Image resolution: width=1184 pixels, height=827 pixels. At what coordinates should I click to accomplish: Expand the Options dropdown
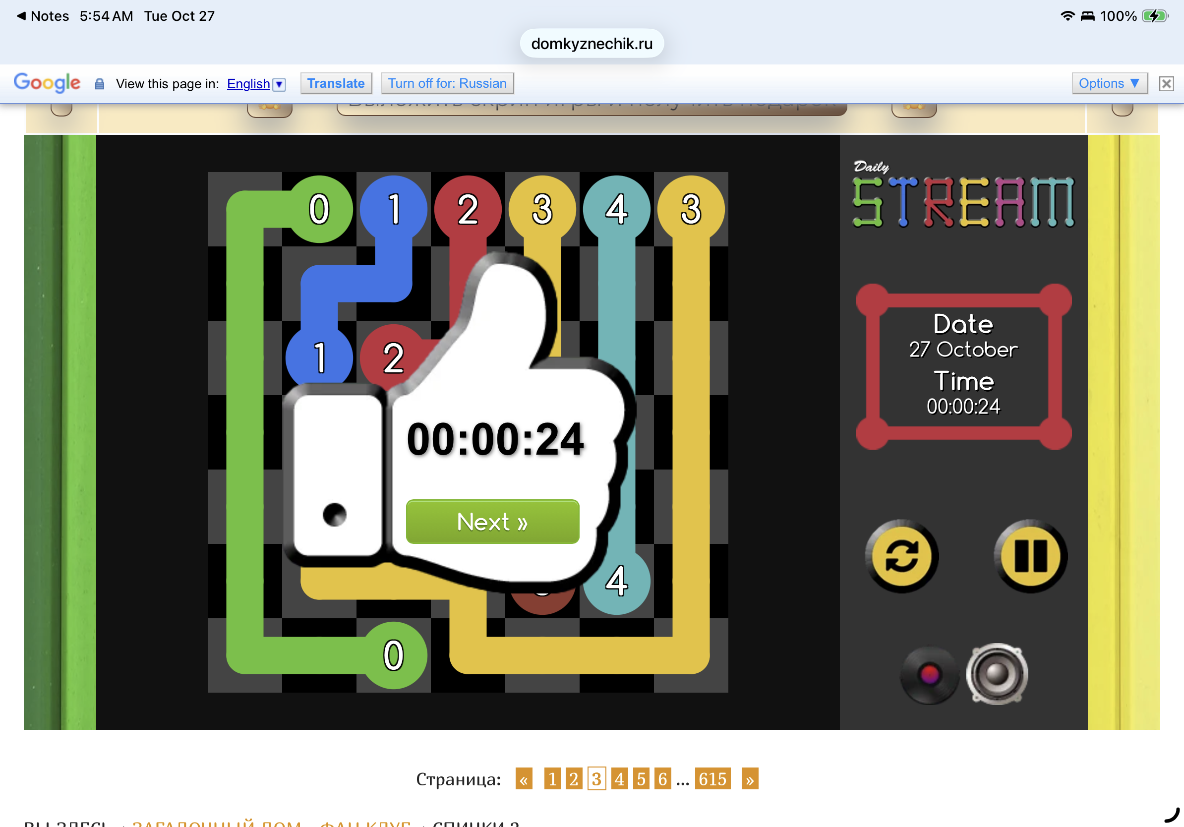pyautogui.click(x=1110, y=83)
